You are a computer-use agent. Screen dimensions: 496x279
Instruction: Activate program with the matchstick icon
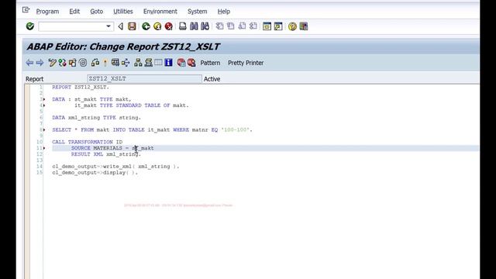pos(105,63)
